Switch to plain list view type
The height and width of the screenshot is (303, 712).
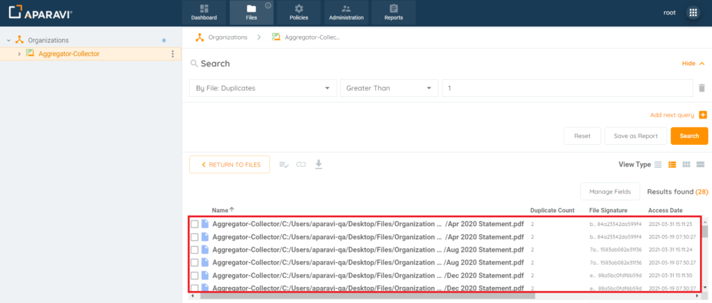(x=658, y=164)
